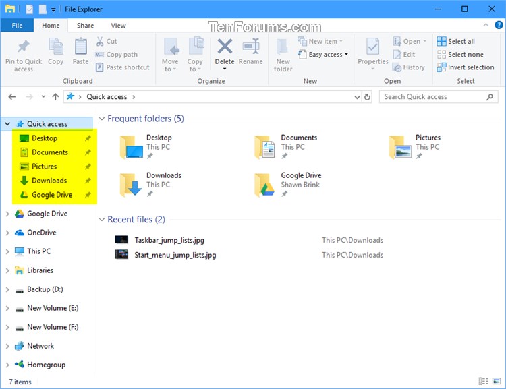Image resolution: width=506 pixels, height=389 pixels.
Task: Switch to the Home ribbon tab
Action: coord(51,26)
